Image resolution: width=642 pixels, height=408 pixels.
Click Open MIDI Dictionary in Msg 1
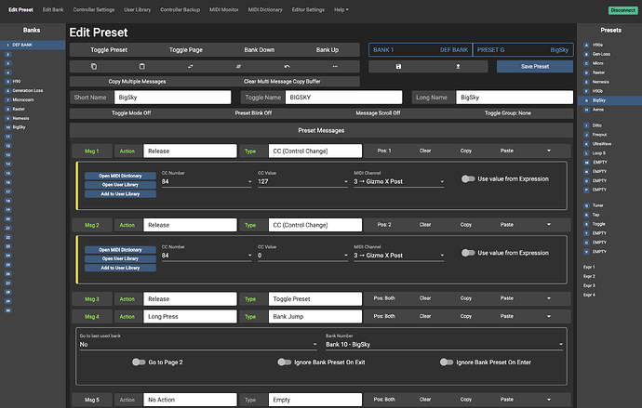(x=120, y=175)
